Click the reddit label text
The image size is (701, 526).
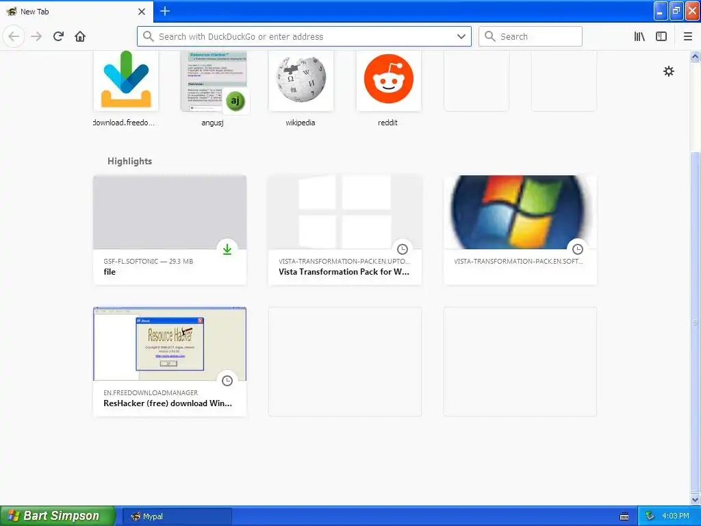coord(387,123)
